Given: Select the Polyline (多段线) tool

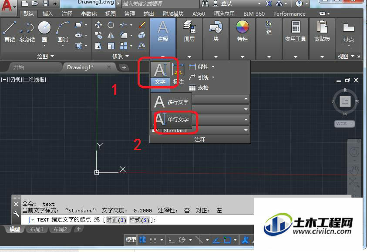Looking at the screenshot, I should (x=27, y=32).
